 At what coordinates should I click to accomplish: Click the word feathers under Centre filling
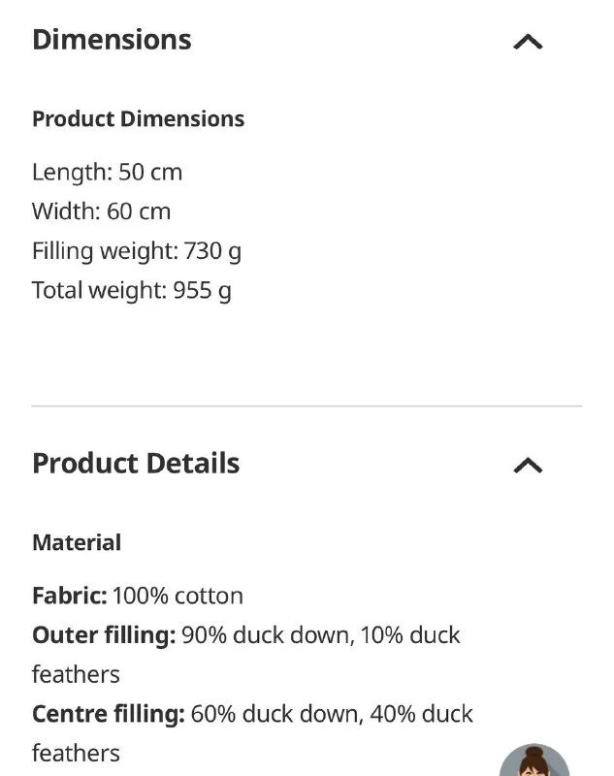pyautogui.click(x=76, y=753)
